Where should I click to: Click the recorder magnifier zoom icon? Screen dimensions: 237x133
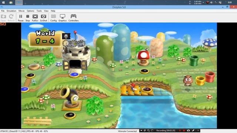click(148, 130)
